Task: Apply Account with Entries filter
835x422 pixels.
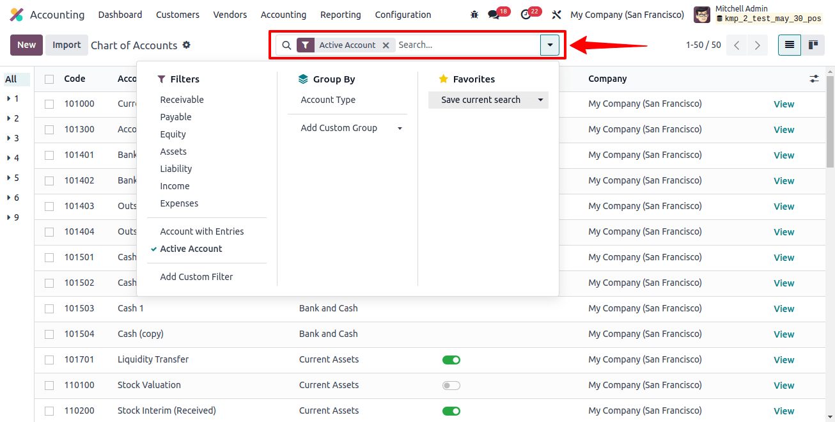Action: [x=202, y=231]
